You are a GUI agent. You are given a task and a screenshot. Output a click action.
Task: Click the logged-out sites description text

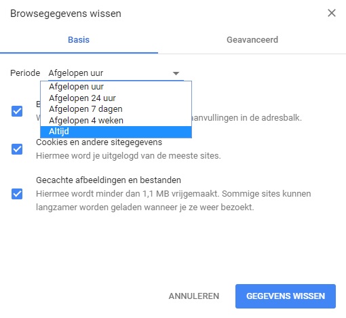(128, 156)
